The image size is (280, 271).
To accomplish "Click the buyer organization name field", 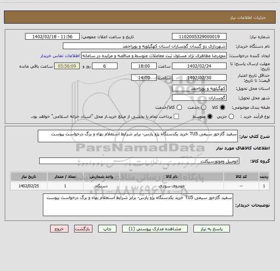I will point(145,46).
